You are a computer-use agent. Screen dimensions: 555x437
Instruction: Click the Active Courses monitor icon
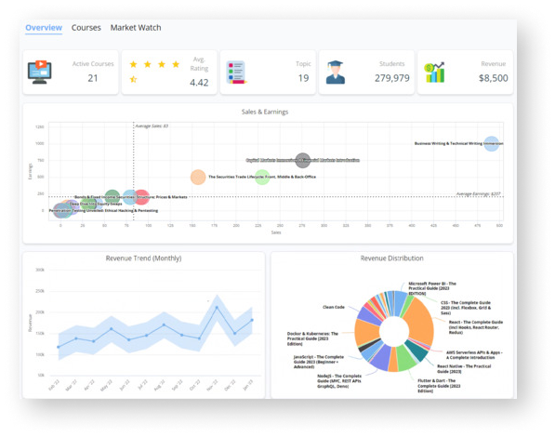(40, 73)
